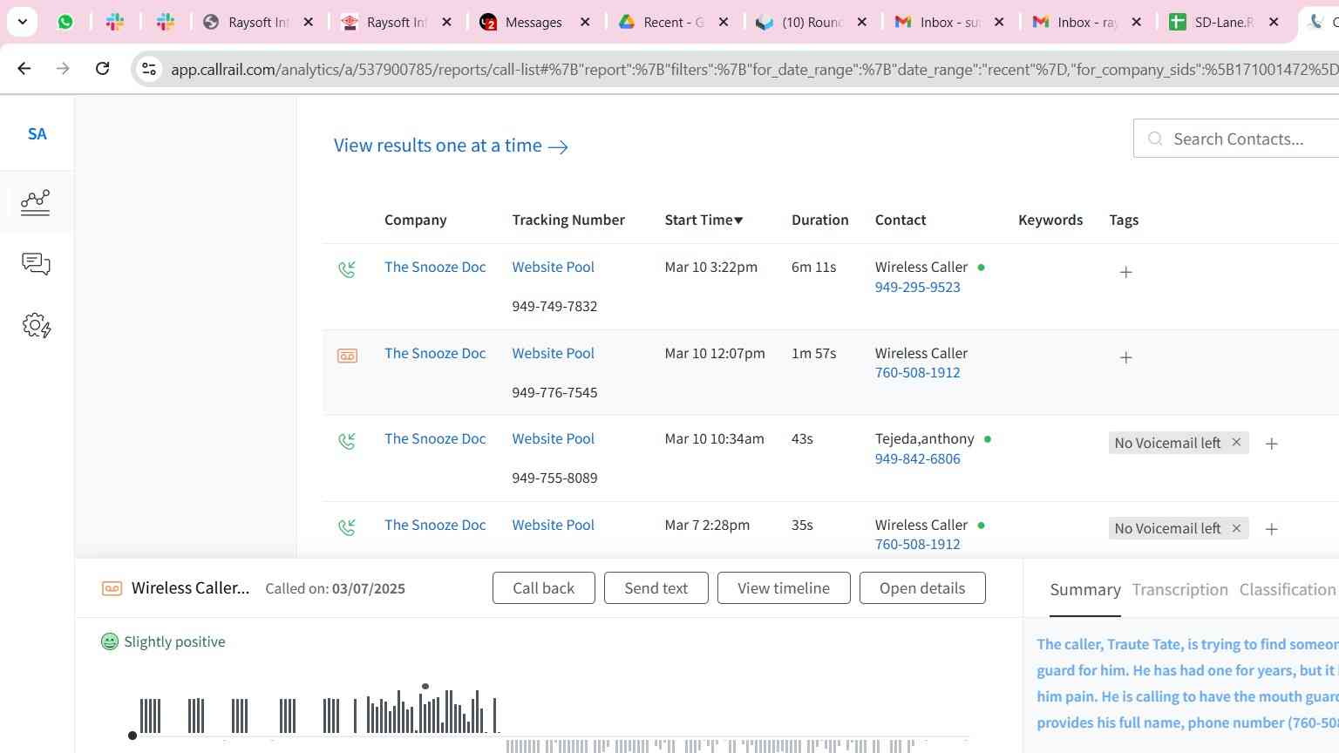
Task: Open the Conversations chat sidebar icon
Action: tap(36, 264)
